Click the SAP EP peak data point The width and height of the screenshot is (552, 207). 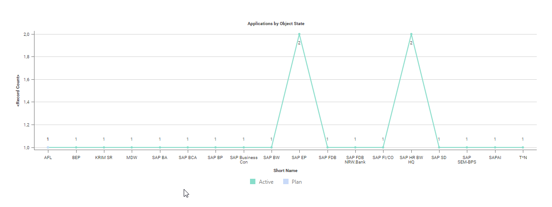(299, 34)
